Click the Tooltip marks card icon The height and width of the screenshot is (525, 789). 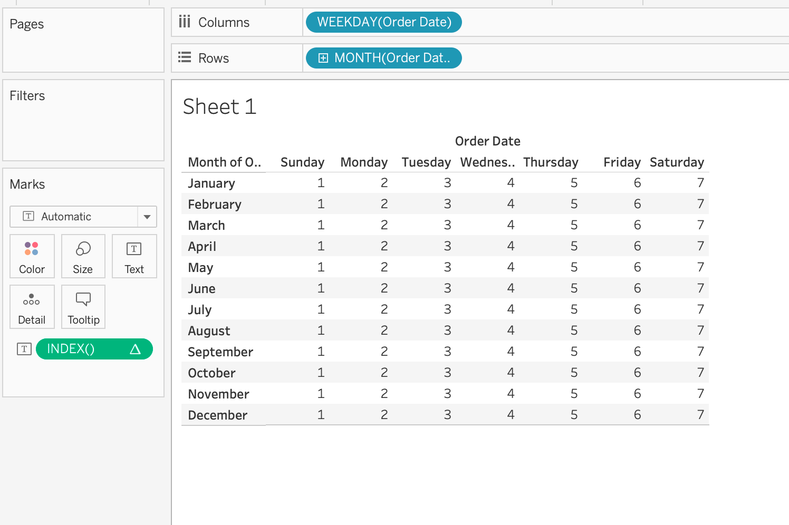[83, 300]
